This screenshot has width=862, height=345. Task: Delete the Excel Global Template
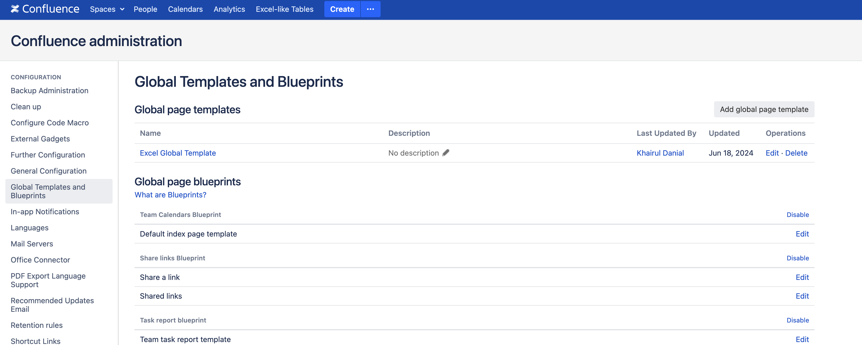point(796,153)
